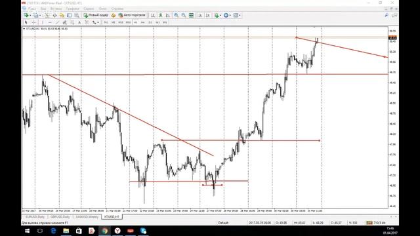The image size is (420, 236).
Task: Zoom in on the chart
Action: click(177, 15)
